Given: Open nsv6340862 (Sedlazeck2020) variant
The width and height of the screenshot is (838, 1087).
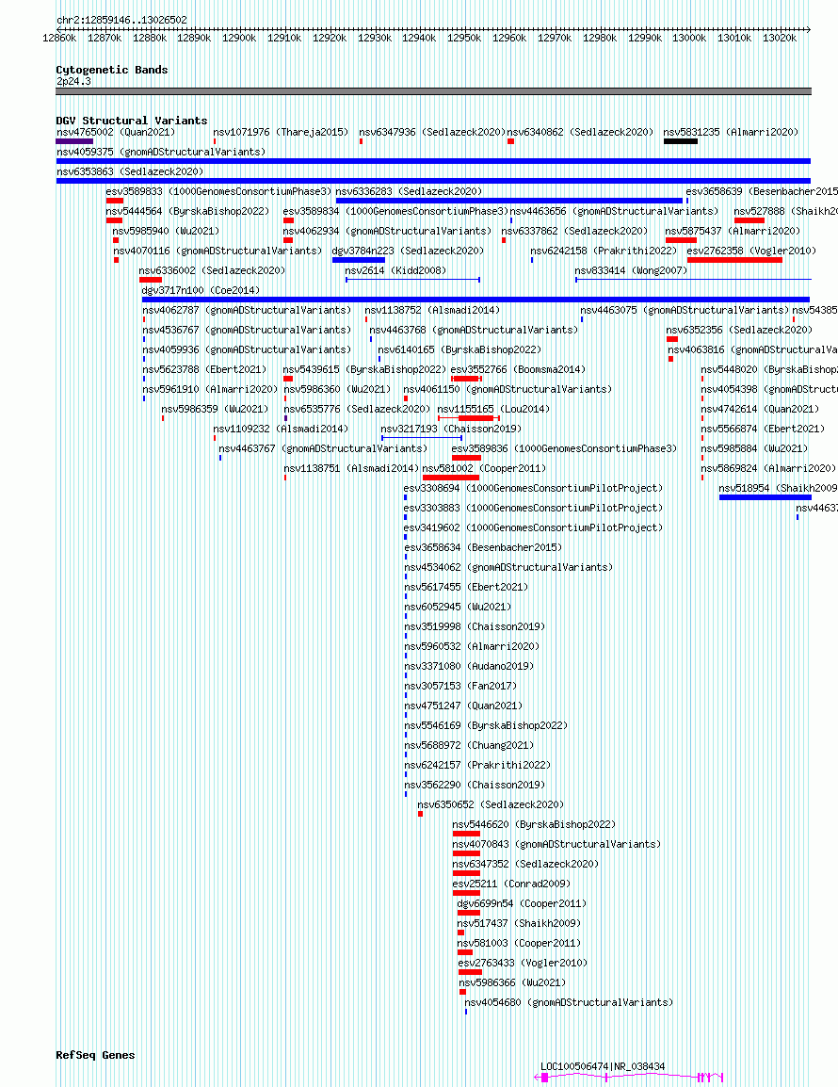Looking at the screenshot, I should pos(580,132).
